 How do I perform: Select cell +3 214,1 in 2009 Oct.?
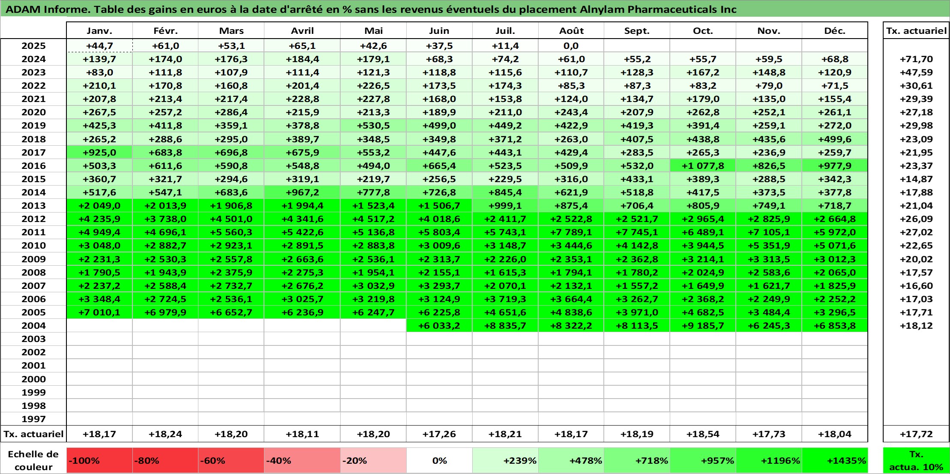(703, 259)
